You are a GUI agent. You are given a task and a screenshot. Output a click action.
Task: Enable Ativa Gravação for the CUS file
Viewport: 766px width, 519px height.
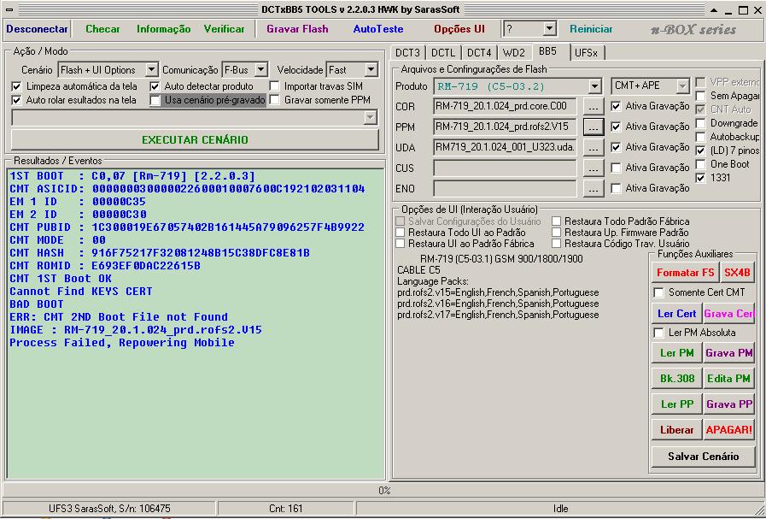(x=616, y=168)
